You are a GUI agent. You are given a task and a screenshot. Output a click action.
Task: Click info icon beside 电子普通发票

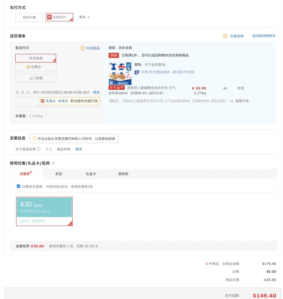pyautogui.click(x=39, y=149)
